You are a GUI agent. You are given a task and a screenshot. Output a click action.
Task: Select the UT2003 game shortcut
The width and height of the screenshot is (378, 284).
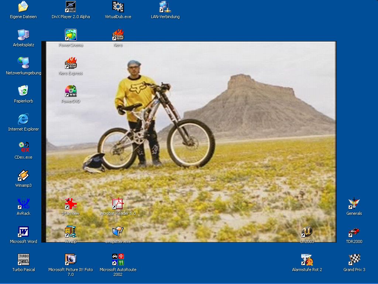pyautogui.click(x=307, y=231)
